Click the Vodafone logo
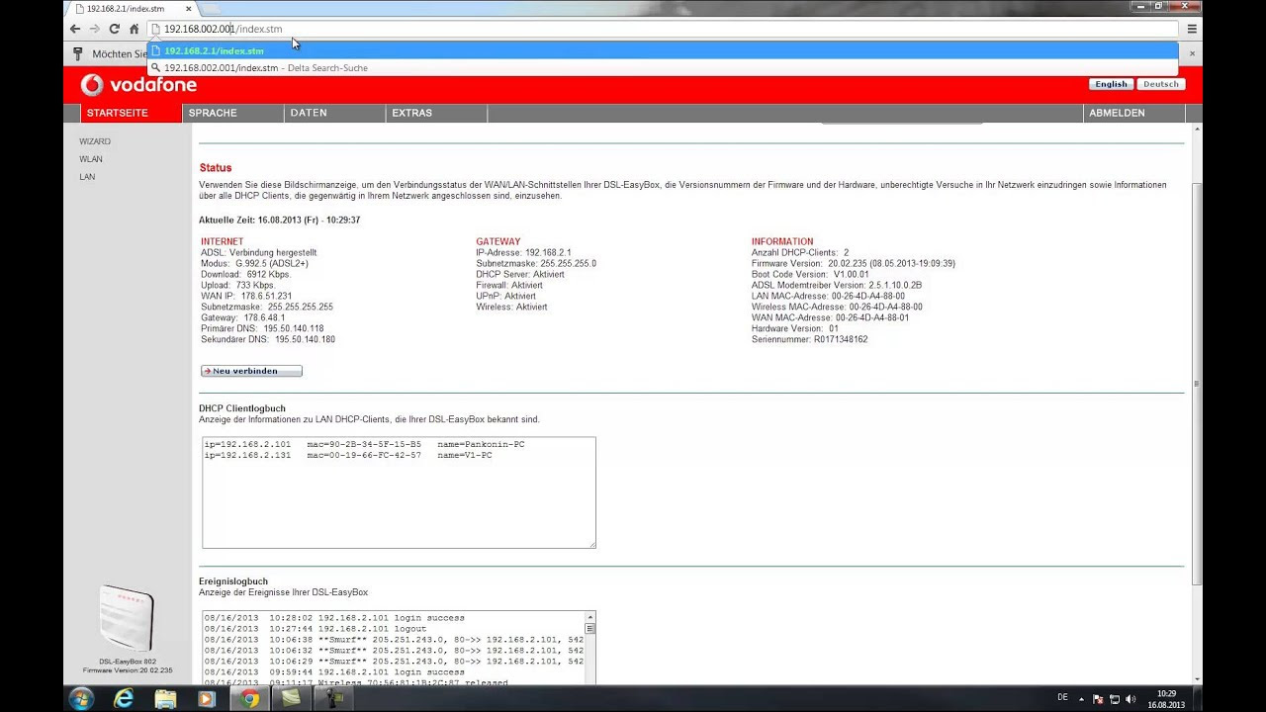Screen dimensions: 1266x712 point(138,85)
